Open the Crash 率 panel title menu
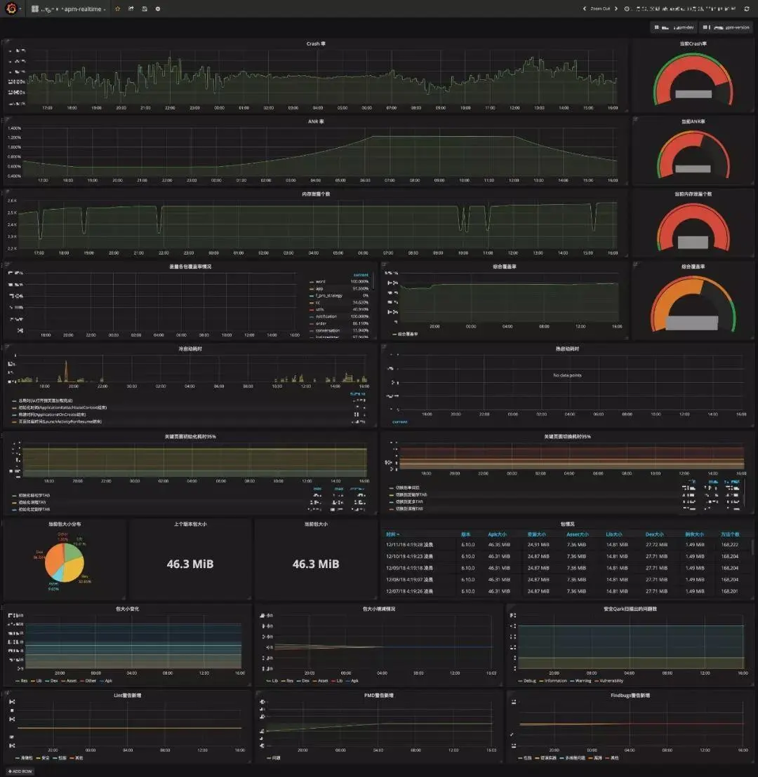Viewport: 758px width, 777px height. [x=316, y=43]
